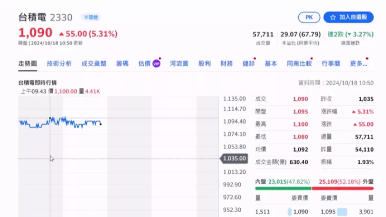Open the 股利 tab
The height and width of the screenshot is (217, 386).
click(204, 64)
